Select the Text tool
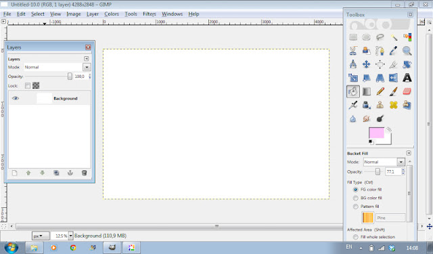 click(407, 78)
